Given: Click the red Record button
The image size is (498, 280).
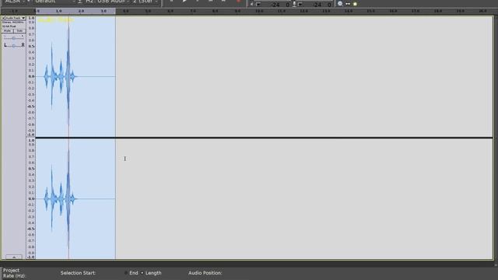Looking at the screenshot, I should coord(238,2).
